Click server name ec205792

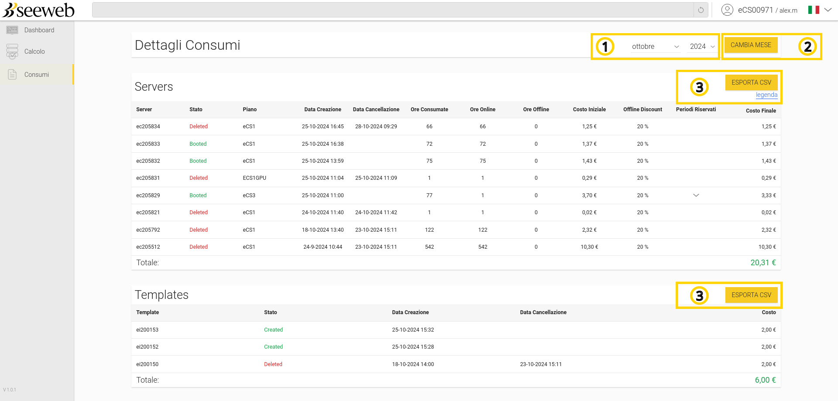tap(148, 230)
